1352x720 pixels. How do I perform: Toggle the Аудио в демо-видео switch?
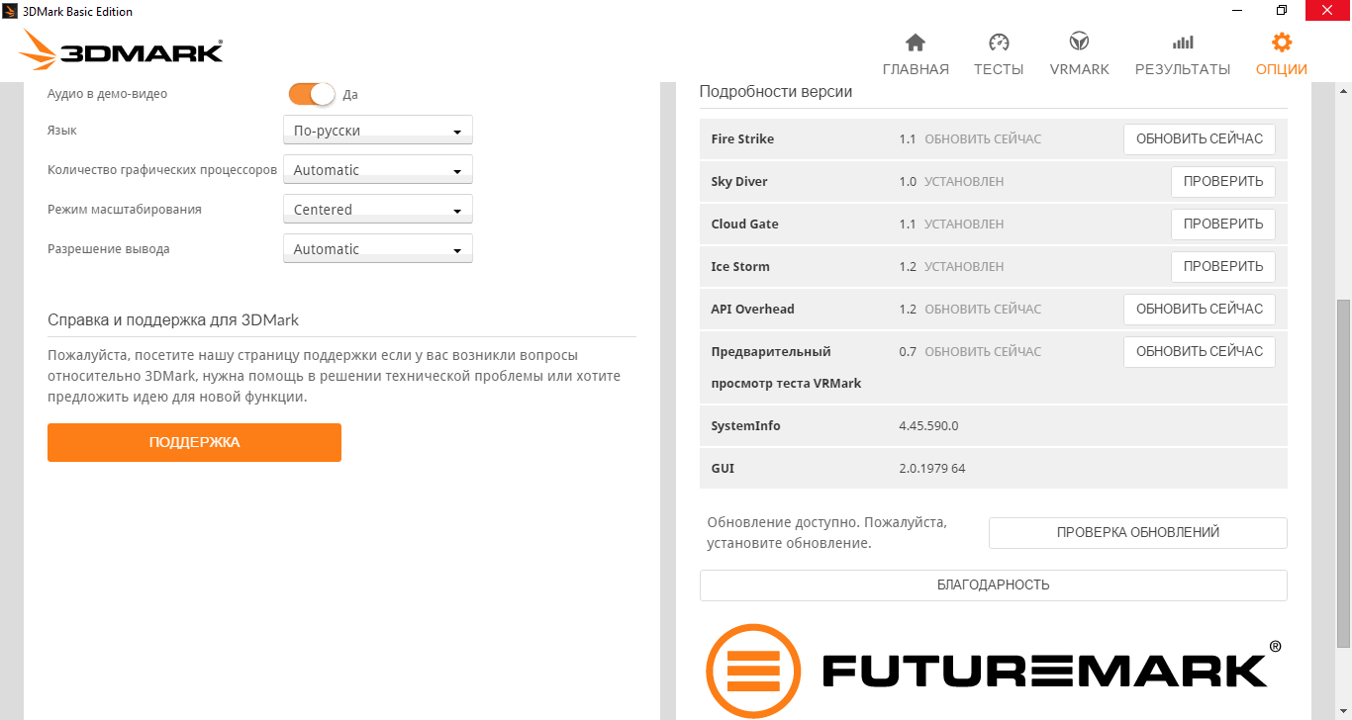(x=312, y=94)
